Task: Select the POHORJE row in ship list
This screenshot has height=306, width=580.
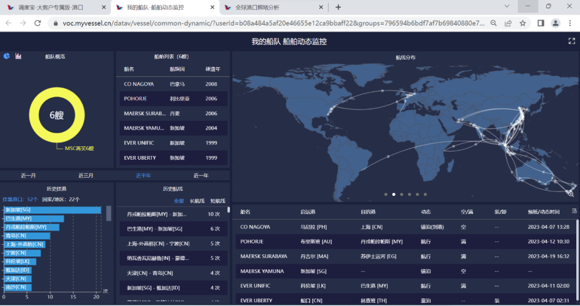Action: click(173, 98)
